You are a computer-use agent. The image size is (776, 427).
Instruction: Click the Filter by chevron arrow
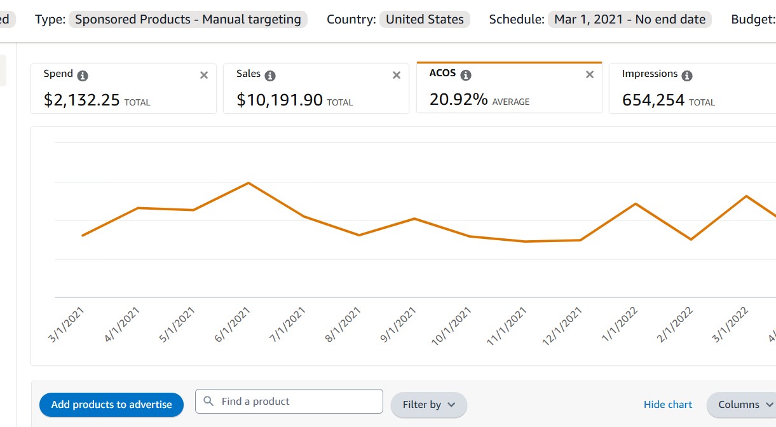(x=451, y=405)
